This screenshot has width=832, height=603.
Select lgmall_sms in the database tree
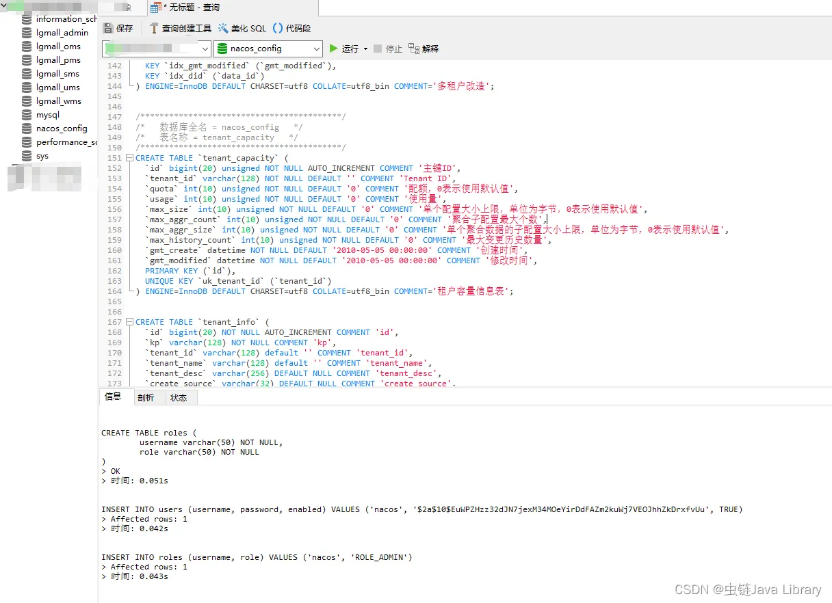tap(57, 74)
